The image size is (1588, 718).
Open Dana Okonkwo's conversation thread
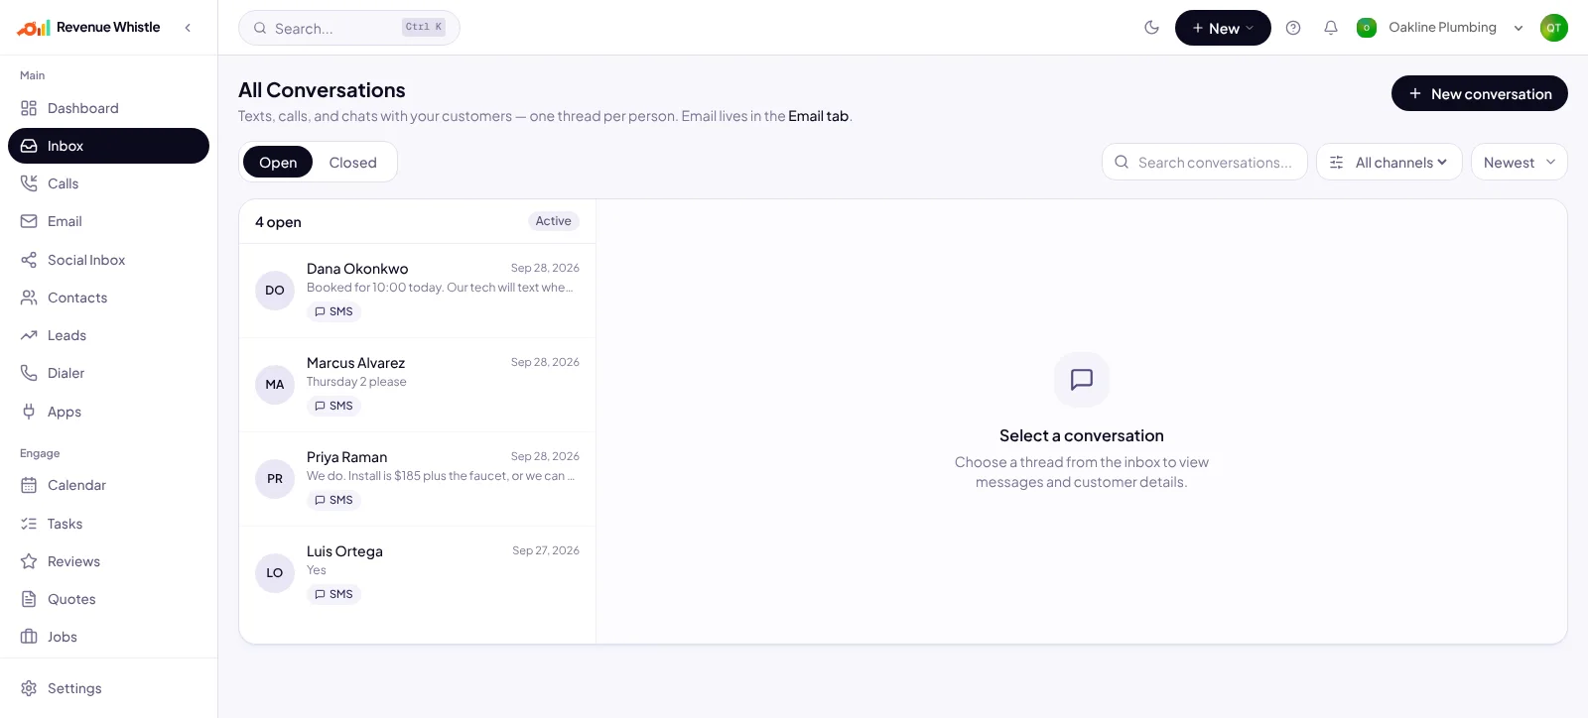tap(417, 291)
